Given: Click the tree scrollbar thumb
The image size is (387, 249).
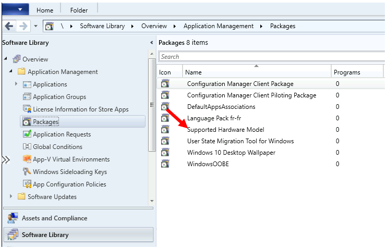Looking at the screenshot, I should coord(152,105).
